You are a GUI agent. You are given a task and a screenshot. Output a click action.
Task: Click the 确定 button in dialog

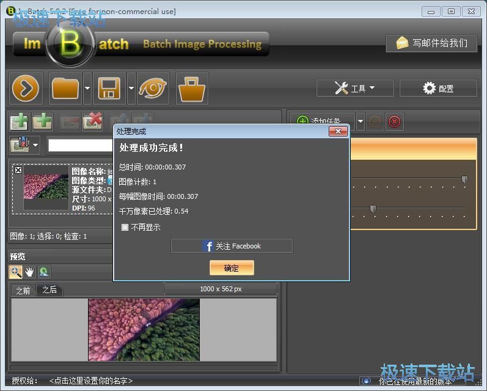coord(232,268)
